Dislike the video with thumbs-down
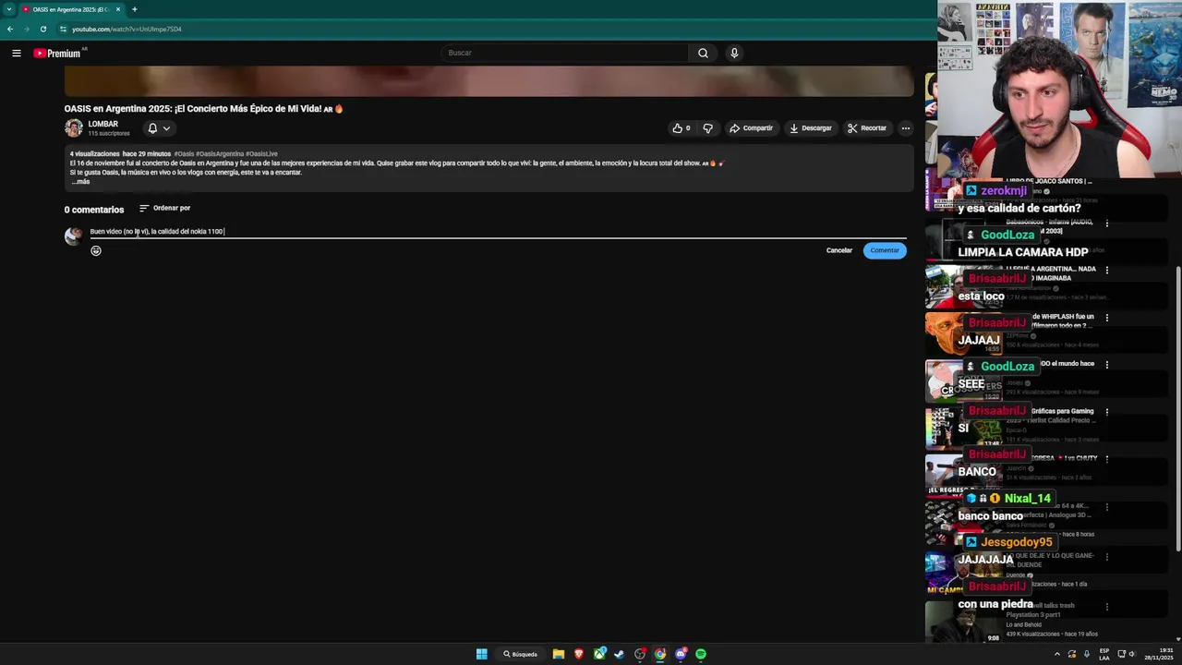This screenshot has height=665, width=1182. [x=708, y=128]
